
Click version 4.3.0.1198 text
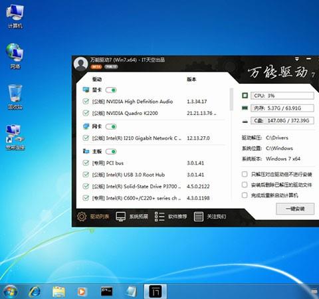coord(198,198)
